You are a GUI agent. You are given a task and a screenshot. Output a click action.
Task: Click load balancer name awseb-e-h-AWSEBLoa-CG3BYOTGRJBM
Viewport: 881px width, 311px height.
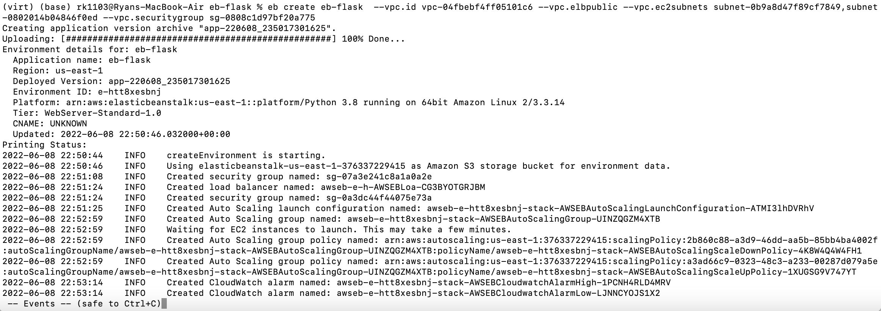[403, 187]
